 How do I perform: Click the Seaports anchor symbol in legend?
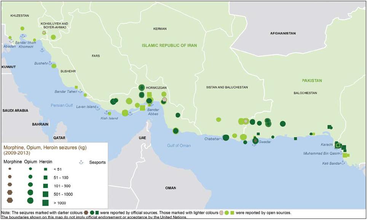[x=81, y=163]
